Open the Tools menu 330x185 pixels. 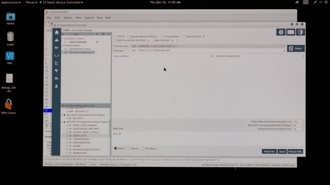tap(99, 18)
